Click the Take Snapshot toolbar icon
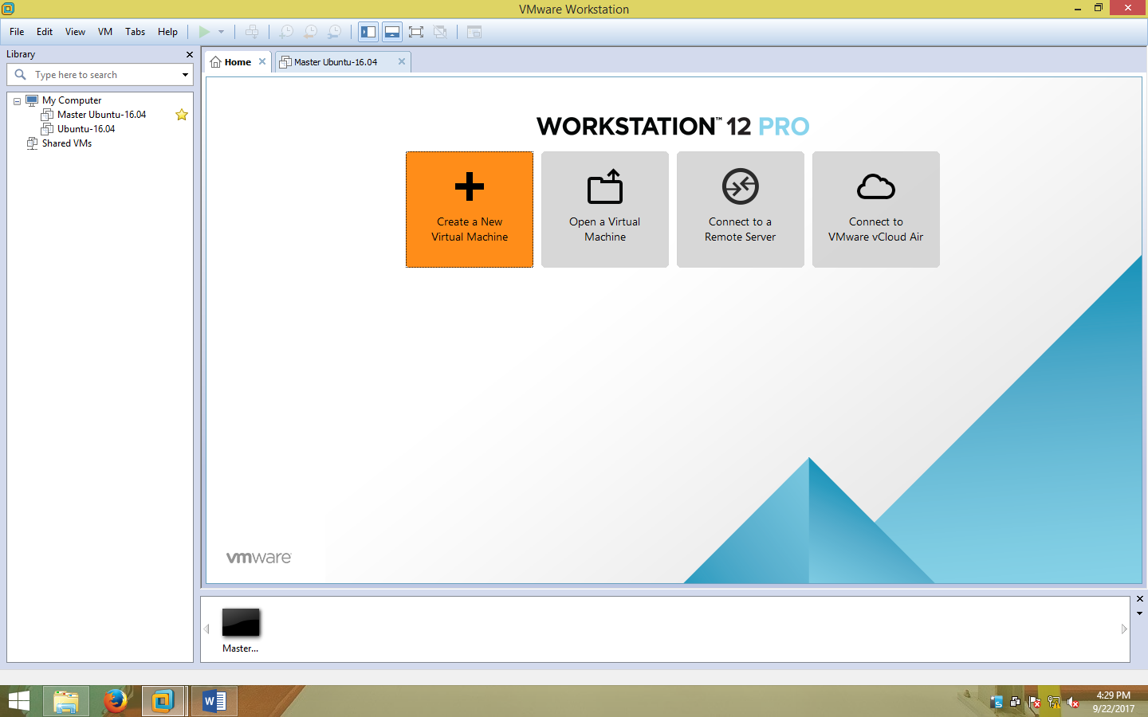The width and height of the screenshot is (1148, 717). click(x=286, y=32)
